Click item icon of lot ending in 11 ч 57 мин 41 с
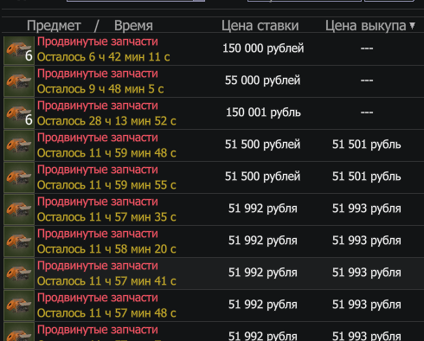The width and height of the screenshot is (424, 341). tap(19, 274)
